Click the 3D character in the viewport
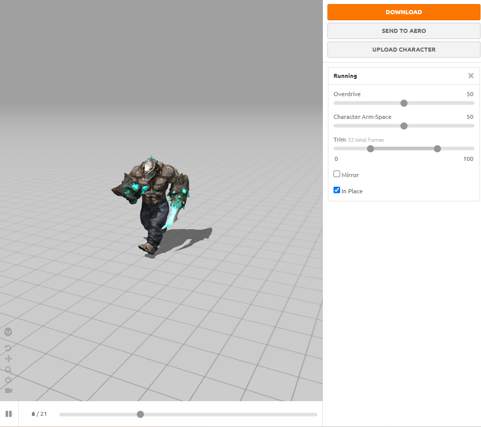 tap(151, 205)
